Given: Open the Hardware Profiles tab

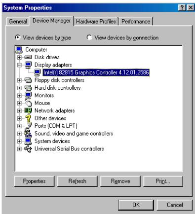Looking at the screenshot, I should point(96,21).
